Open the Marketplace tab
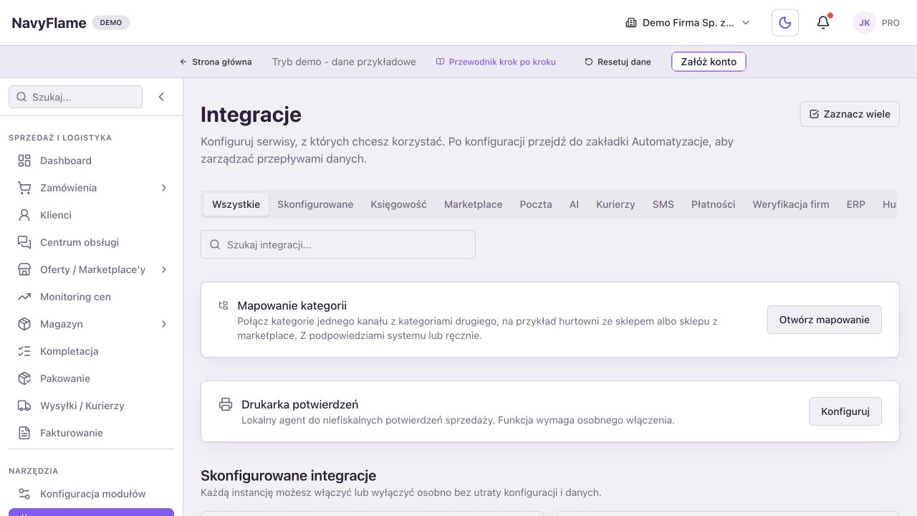Viewport: 917px width, 516px height. point(474,204)
